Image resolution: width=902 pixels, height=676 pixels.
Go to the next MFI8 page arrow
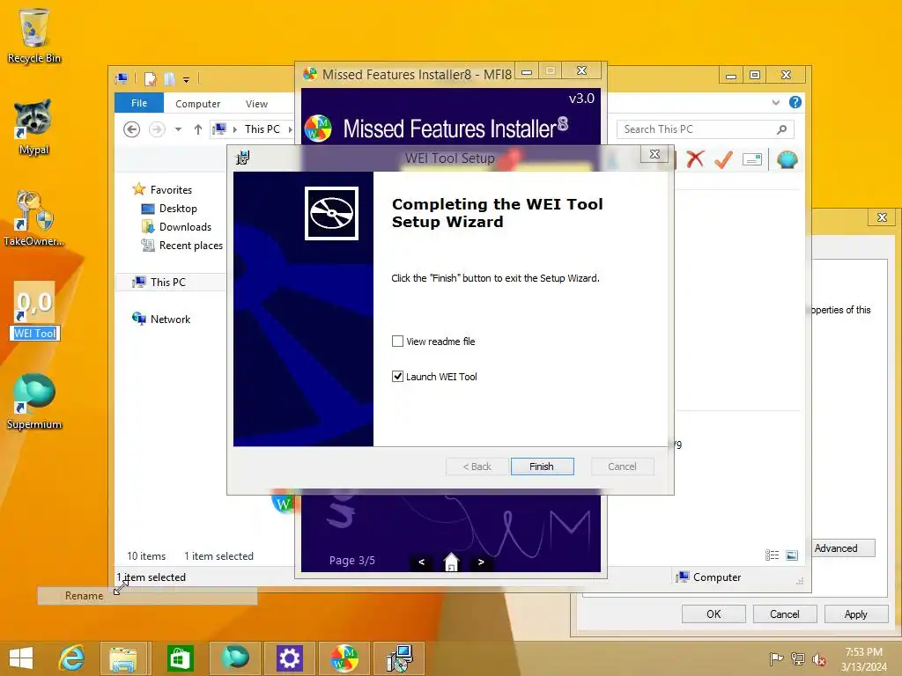tap(481, 562)
